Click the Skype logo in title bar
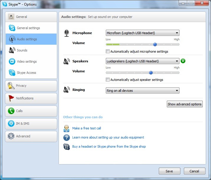Screen dimensions: 211x180 click(x=5, y=4)
